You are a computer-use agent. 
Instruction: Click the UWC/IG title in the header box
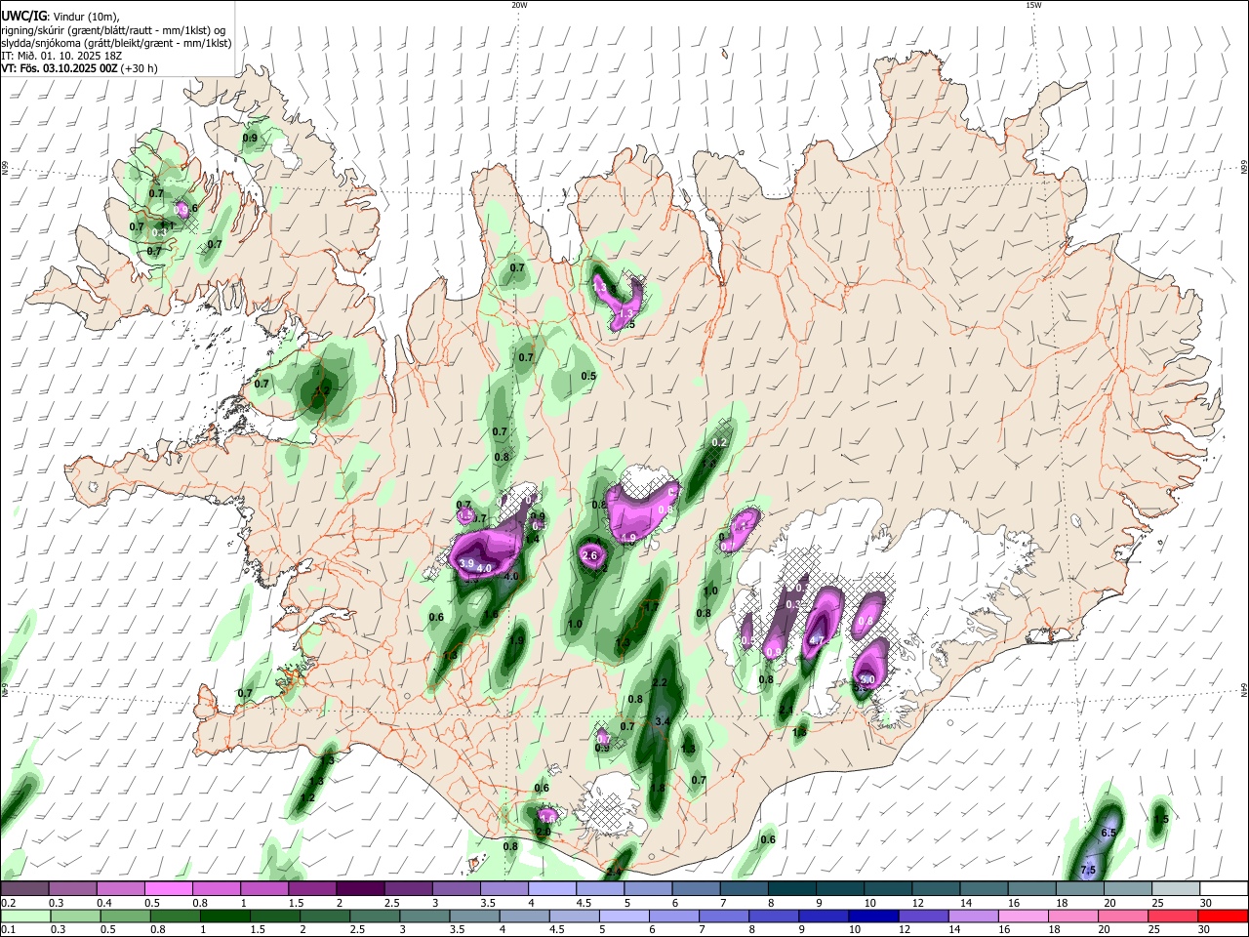23,17
